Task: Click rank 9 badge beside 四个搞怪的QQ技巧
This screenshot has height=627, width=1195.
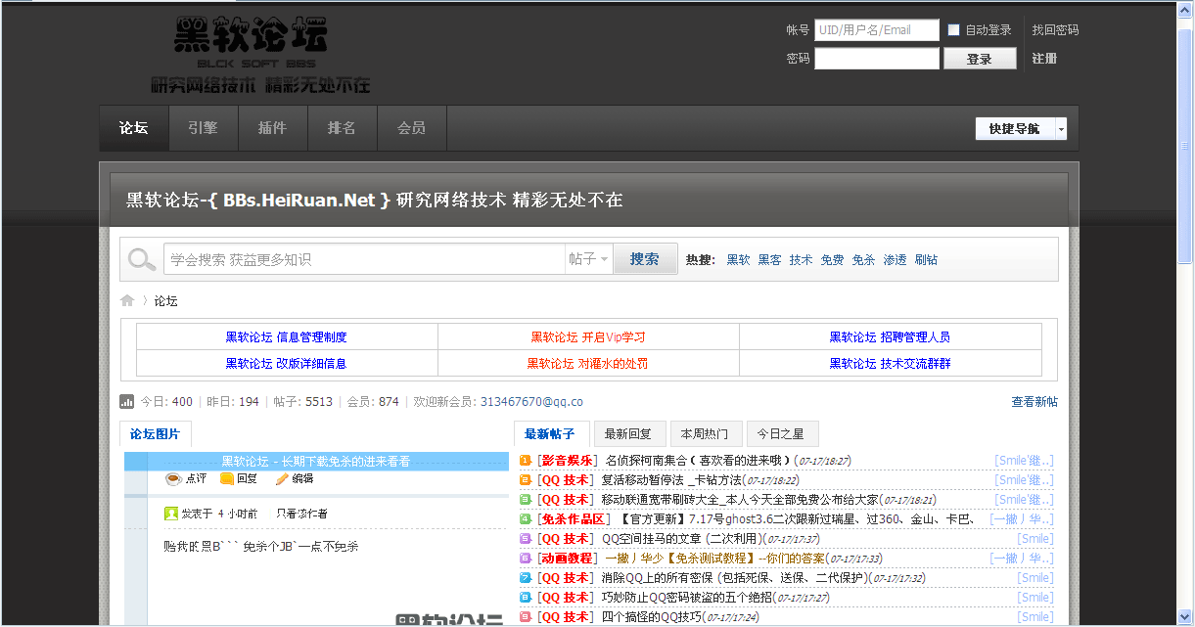Action: 526,616
